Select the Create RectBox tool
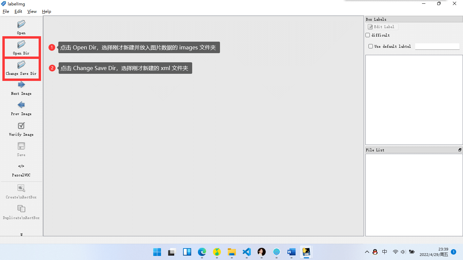463x260 pixels. pyautogui.click(x=21, y=188)
